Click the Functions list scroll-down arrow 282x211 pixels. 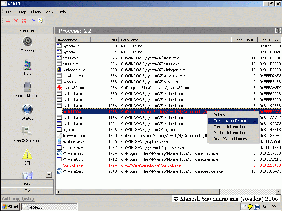pyautogui.click(x=49, y=175)
